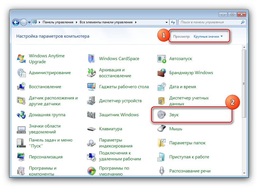258x187 pixels.
Task: Click the search magnifier icon
Action: (243, 22)
